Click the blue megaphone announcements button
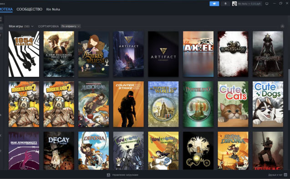Image resolution: width=290 pixels, height=179 pixels. pos(214,4)
